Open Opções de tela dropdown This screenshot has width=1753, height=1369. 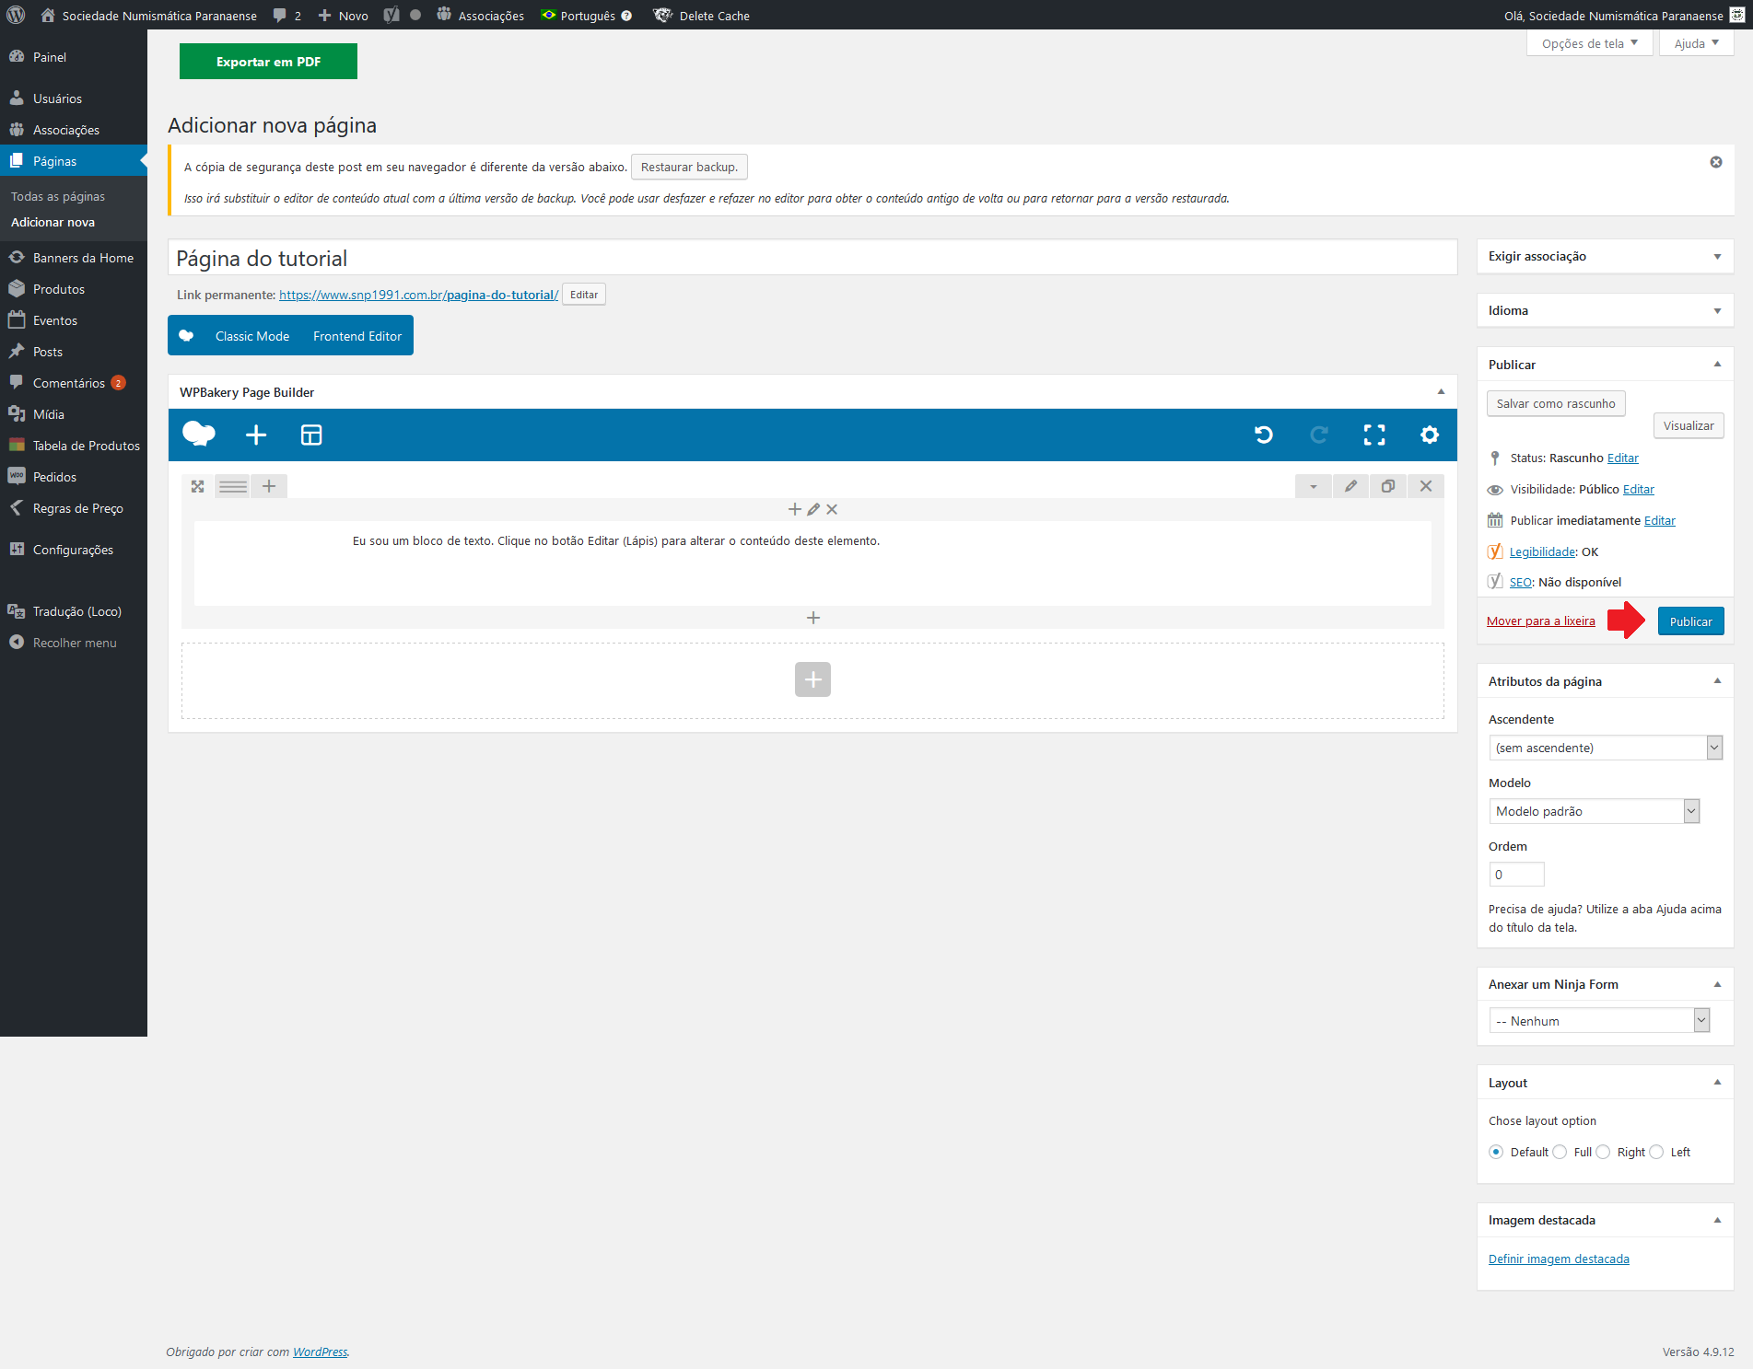[x=1590, y=43]
